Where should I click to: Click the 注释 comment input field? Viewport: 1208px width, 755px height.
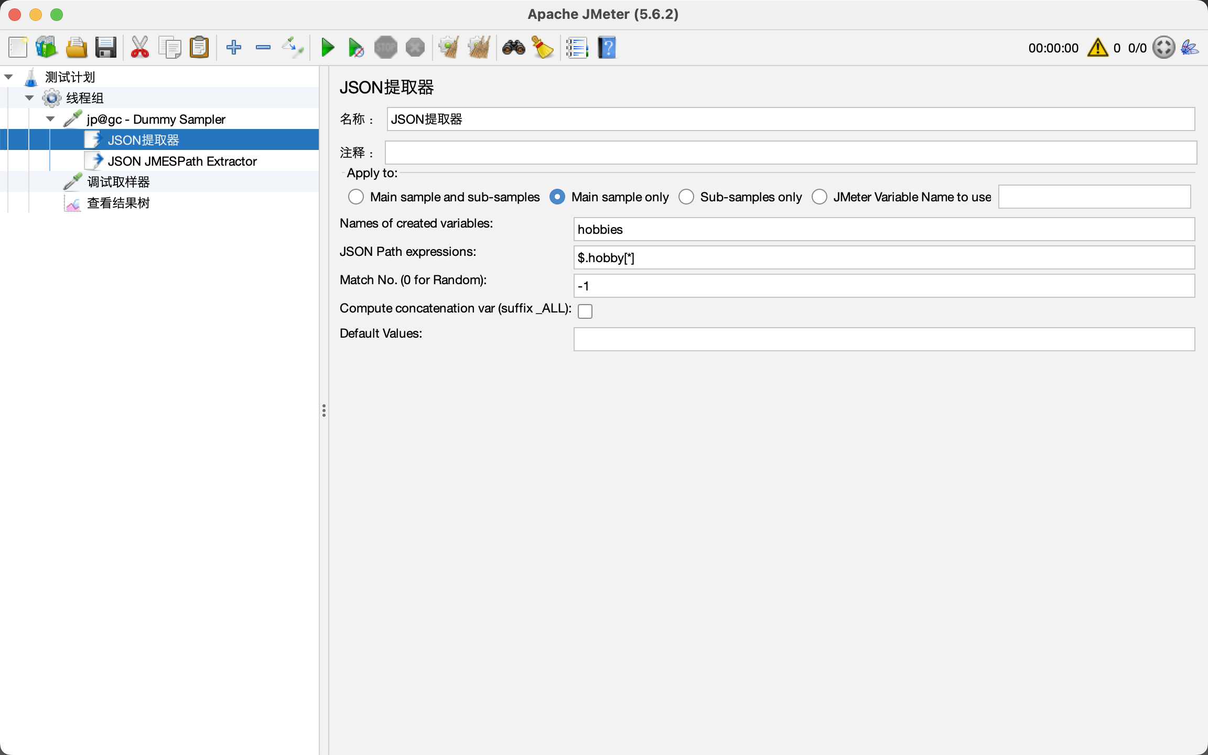[x=791, y=153]
